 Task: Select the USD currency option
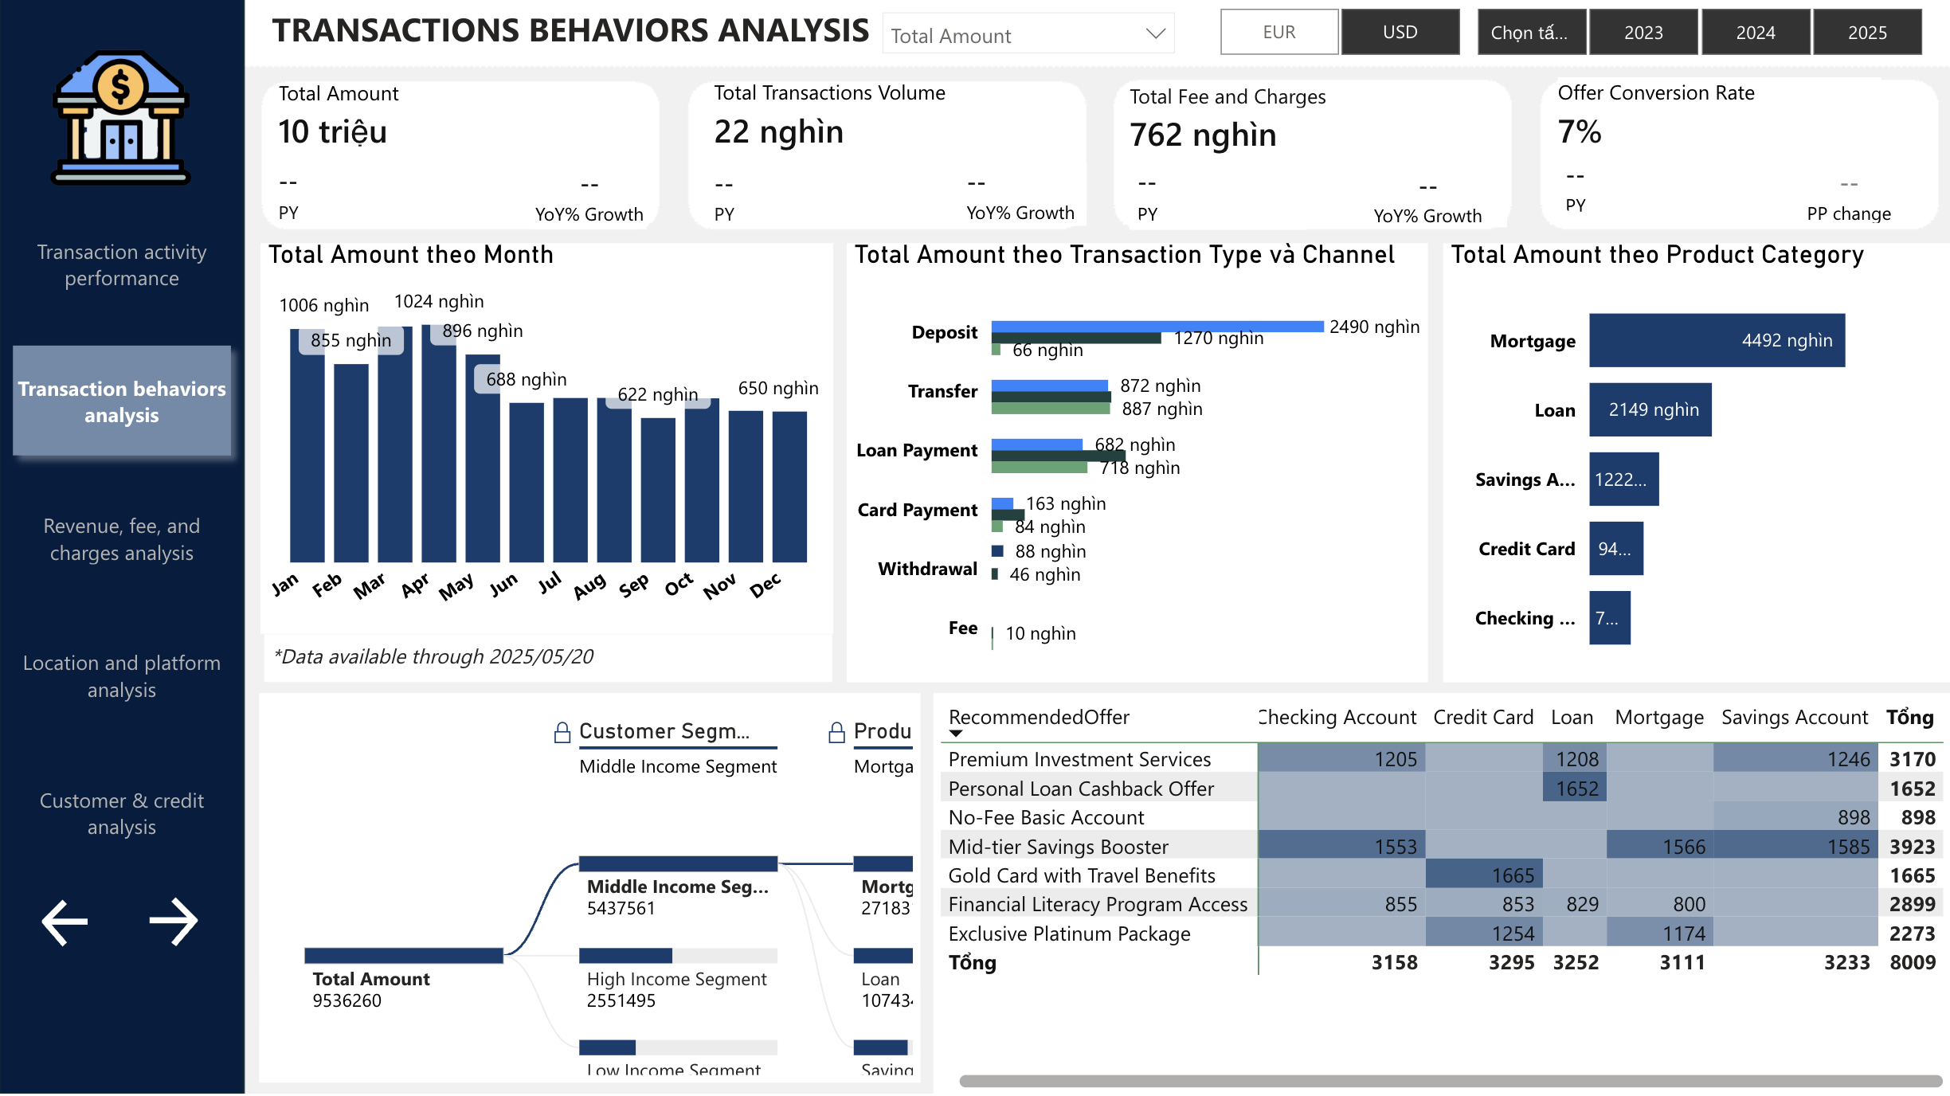(1400, 32)
